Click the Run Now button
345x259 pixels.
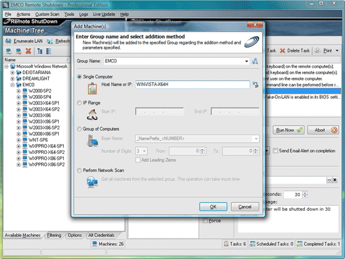pos(289,130)
